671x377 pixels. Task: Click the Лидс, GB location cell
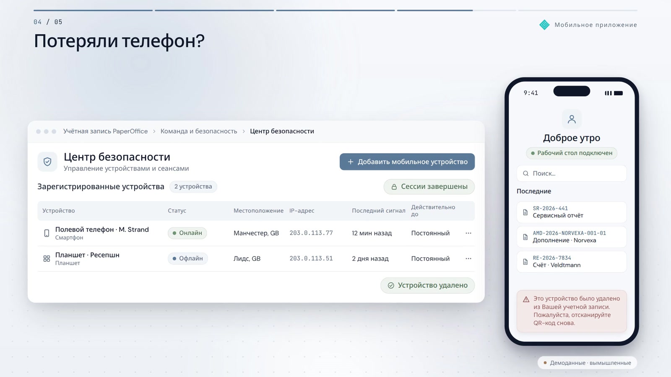point(247,258)
